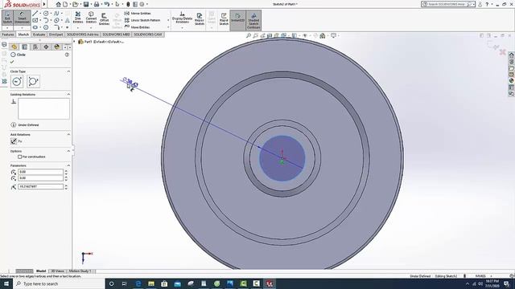This screenshot has width=515, height=289.
Task: Open Trim Entities dropdown arrow
Action: pyautogui.click(x=78, y=27)
